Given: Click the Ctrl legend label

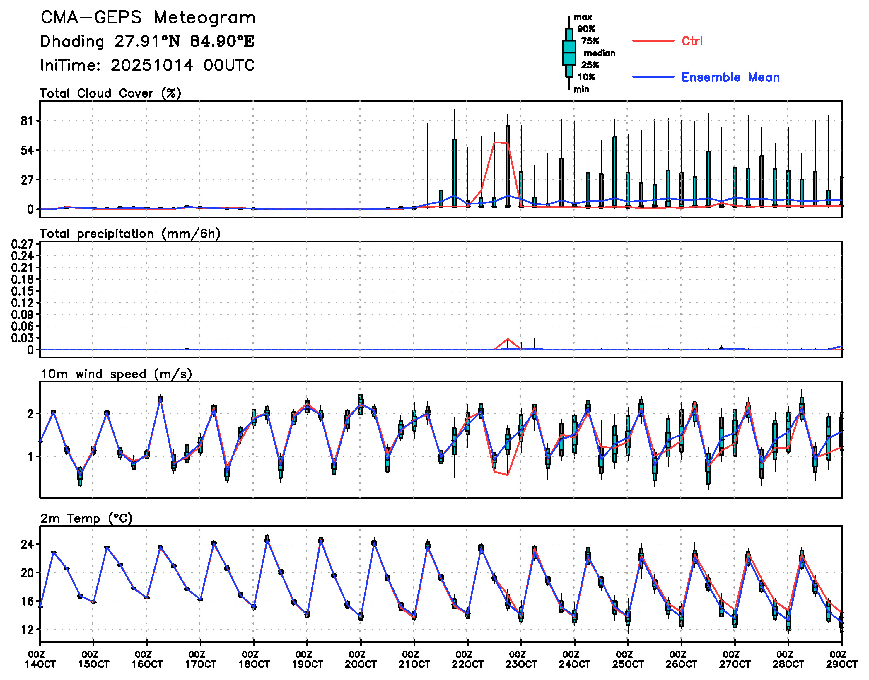Looking at the screenshot, I should point(692,41).
